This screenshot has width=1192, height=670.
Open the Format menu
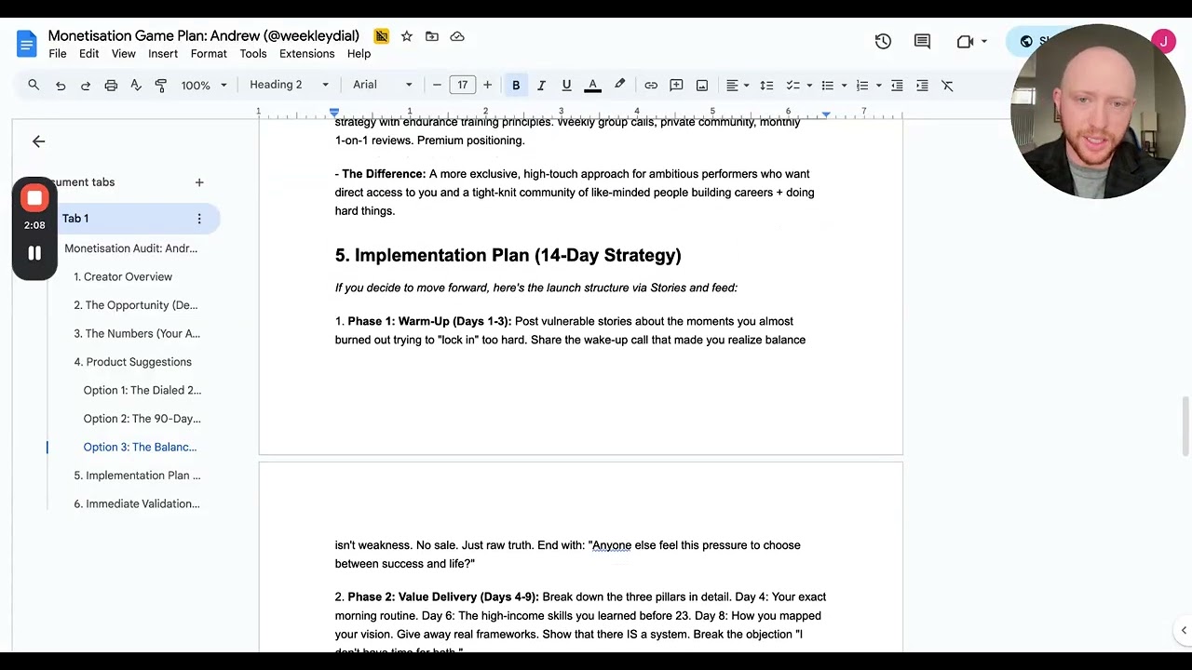click(x=209, y=54)
